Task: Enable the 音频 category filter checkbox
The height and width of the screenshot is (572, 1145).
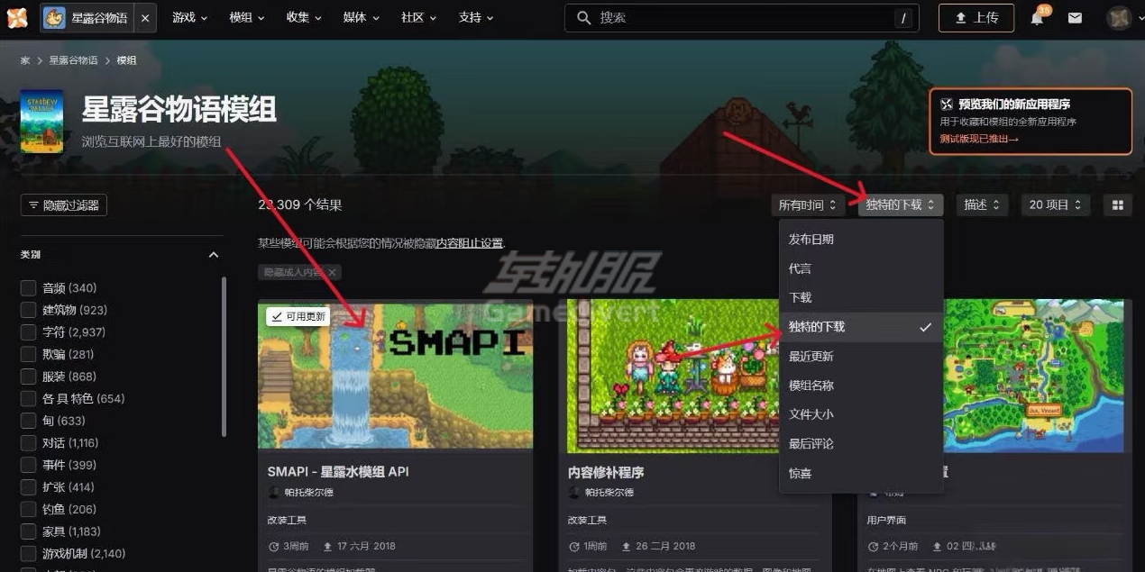Action: (26, 286)
